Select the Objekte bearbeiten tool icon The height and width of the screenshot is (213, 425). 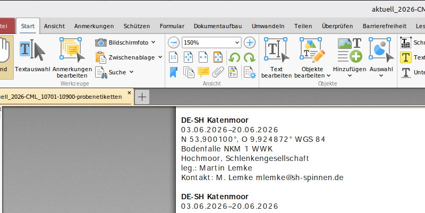click(312, 50)
